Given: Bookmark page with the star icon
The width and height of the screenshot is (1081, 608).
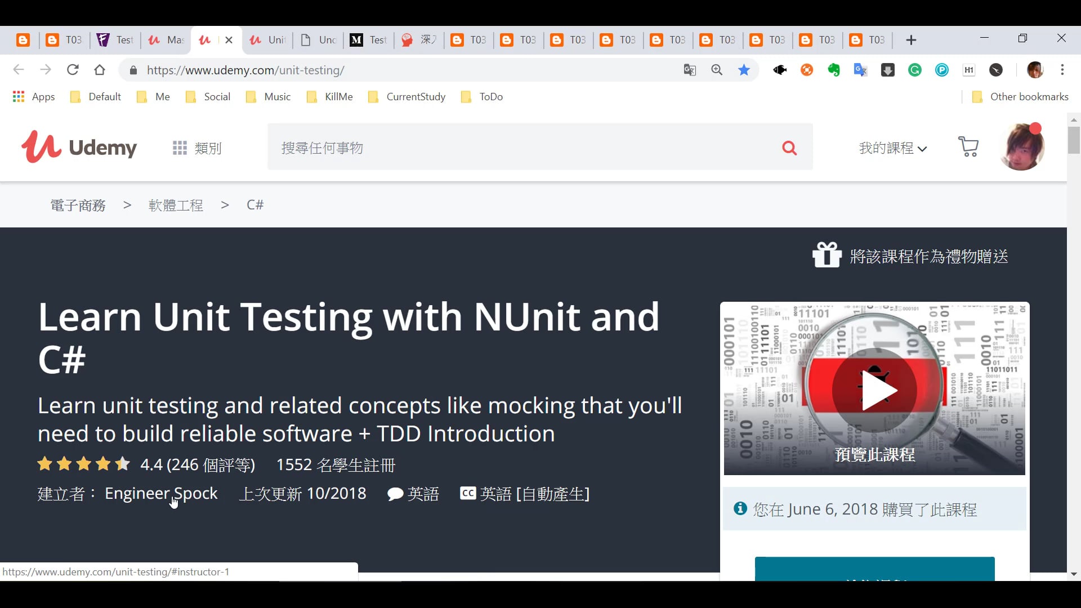Looking at the screenshot, I should [x=744, y=70].
